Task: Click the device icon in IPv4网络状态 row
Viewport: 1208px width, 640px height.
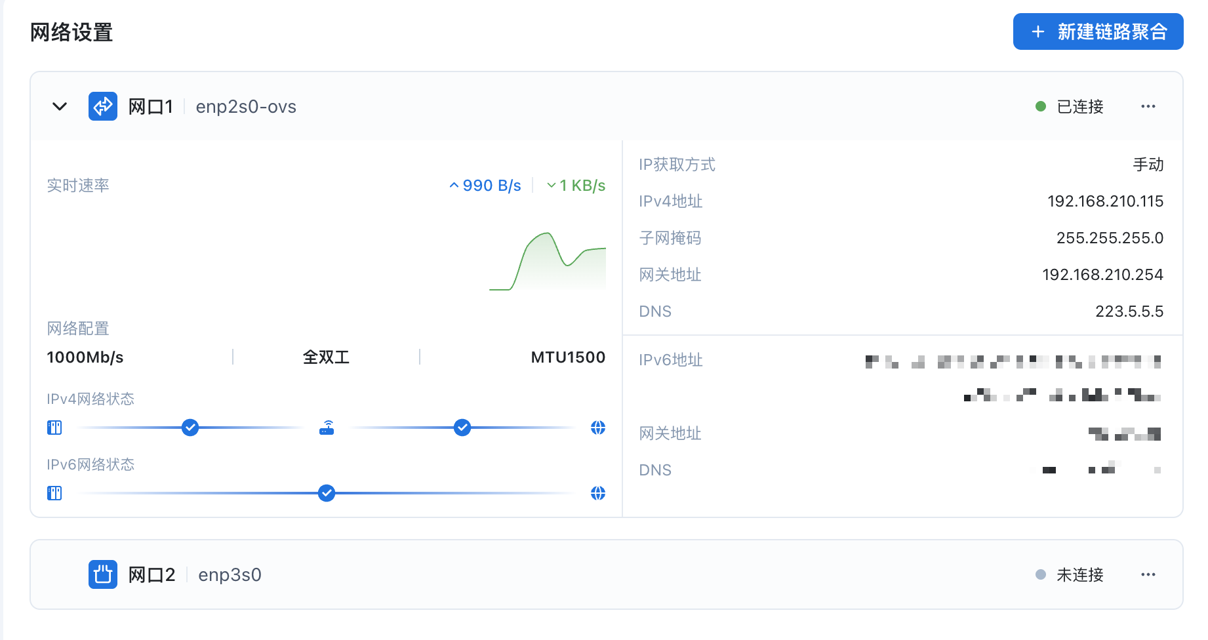Action: pyautogui.click(x=54, y=428)
